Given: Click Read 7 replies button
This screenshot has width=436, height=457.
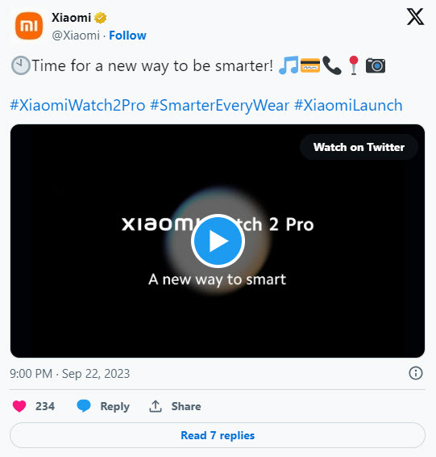Looking at the screenshot, I should pyautogui.click(x=218, y=435).
